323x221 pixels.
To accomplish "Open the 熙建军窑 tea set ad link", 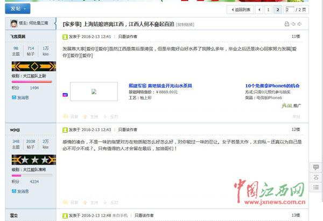I will (160, 86).
